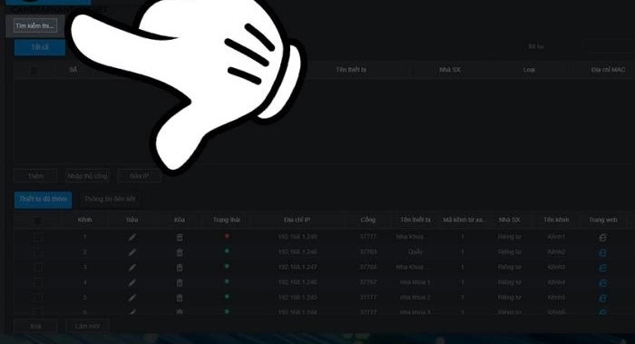Switch to the Thiết bị đã thêm tab
The height and width of the screenshot is (344, 635).
tap(43, 200)
